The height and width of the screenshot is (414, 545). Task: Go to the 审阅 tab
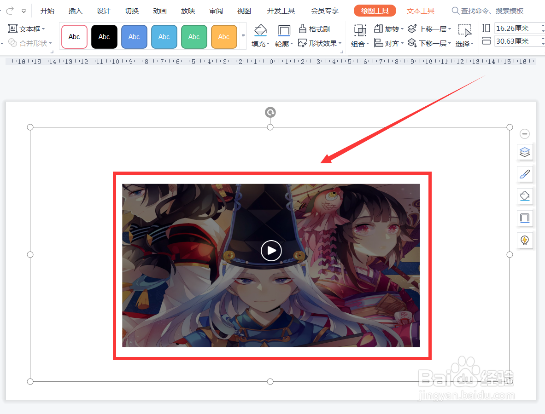216,11
